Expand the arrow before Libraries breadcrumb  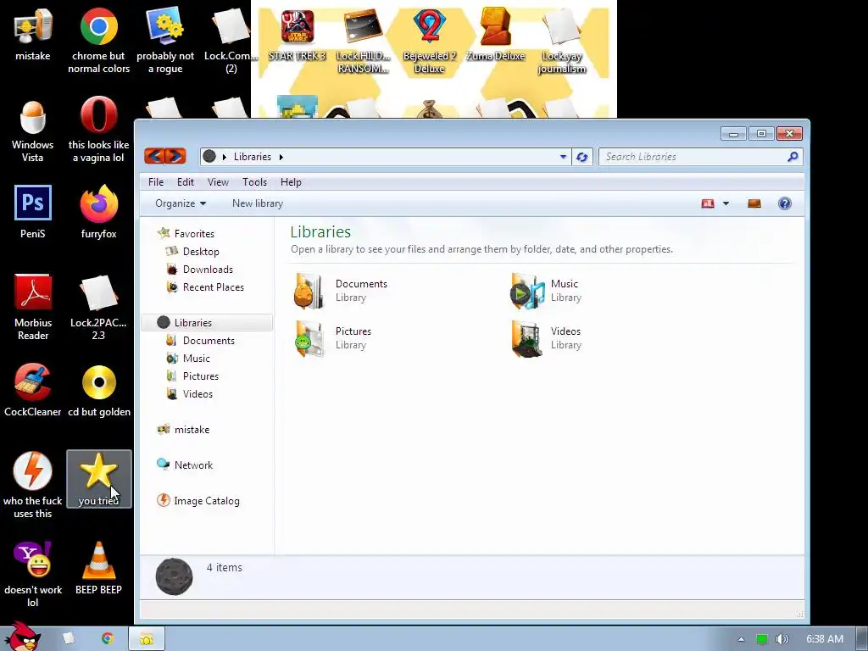tap(224, 157)
